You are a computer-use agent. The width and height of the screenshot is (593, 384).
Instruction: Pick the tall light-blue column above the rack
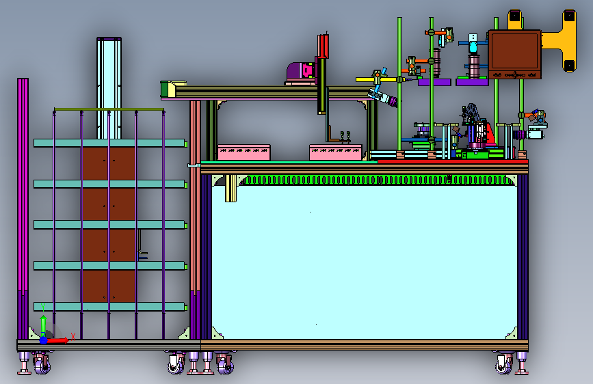point(109,88)
